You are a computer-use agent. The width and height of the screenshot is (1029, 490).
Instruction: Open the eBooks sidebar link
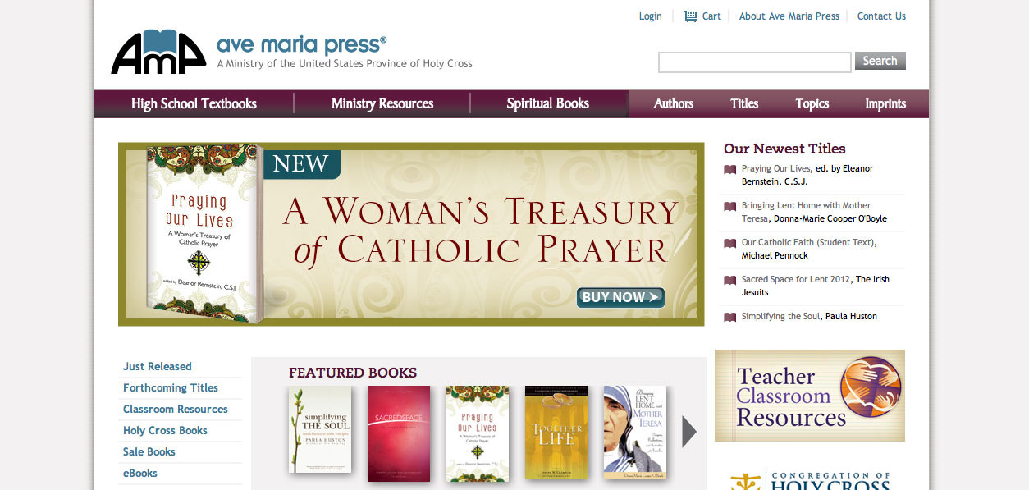click(x=140, y=474)
